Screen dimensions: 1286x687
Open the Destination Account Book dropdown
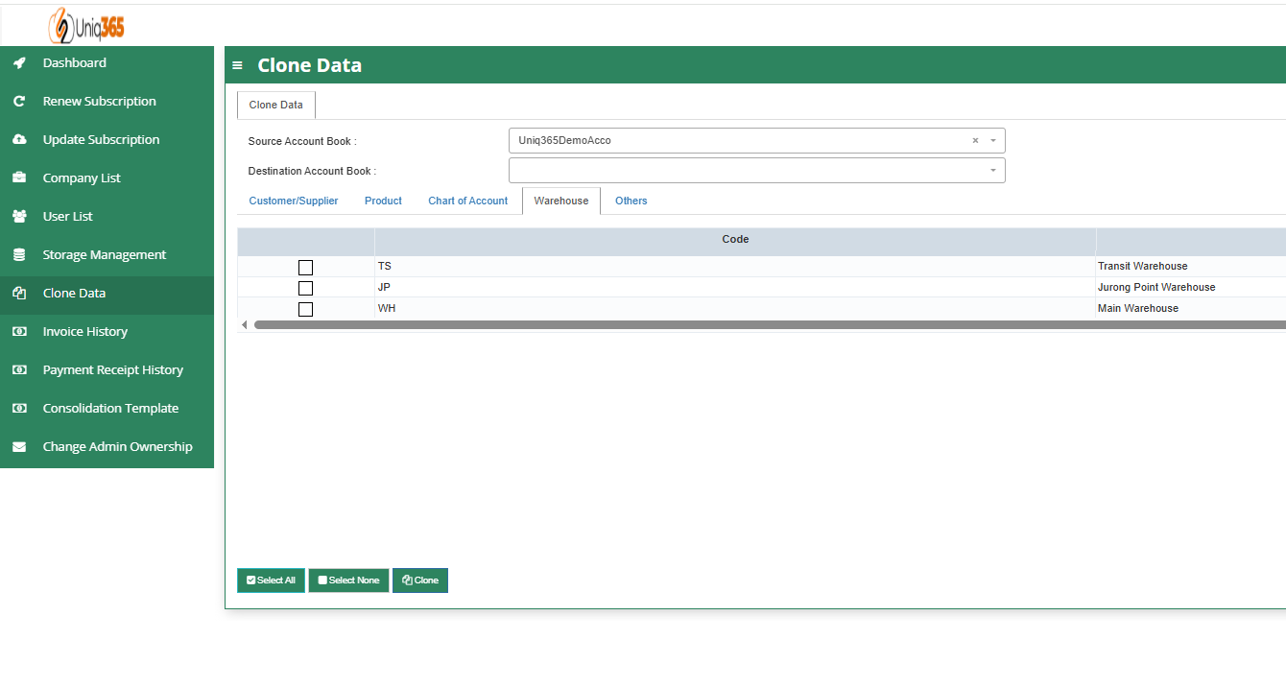point(756,171)
